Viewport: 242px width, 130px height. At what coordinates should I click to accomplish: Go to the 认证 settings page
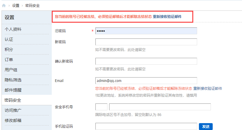pos(9,39)
